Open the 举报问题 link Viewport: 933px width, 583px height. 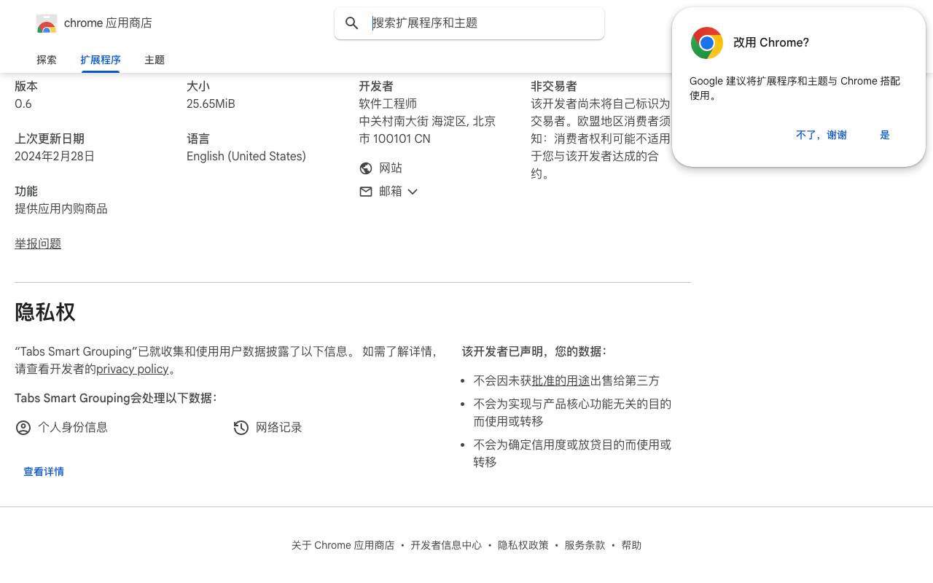point(38,244)
